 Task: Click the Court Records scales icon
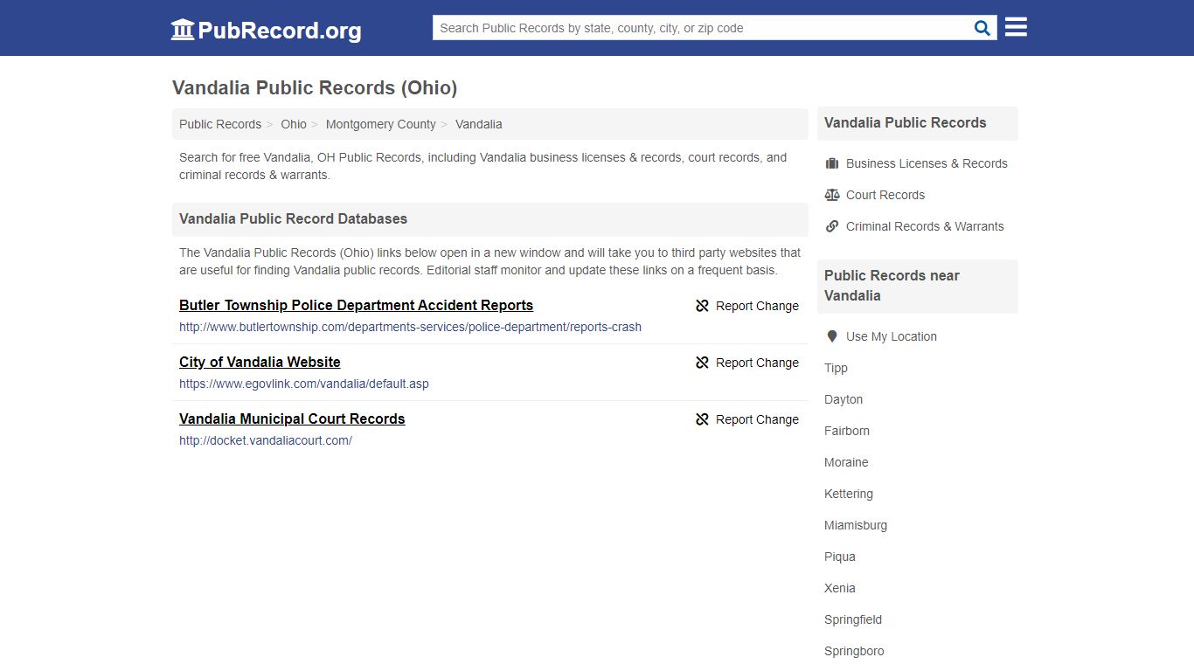832,195
